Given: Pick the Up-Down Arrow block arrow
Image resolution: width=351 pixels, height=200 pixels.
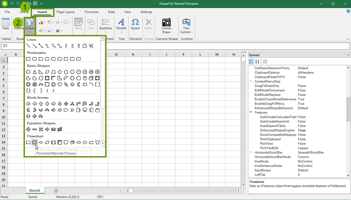Looking at the screenshot, I should click(60, 104).
